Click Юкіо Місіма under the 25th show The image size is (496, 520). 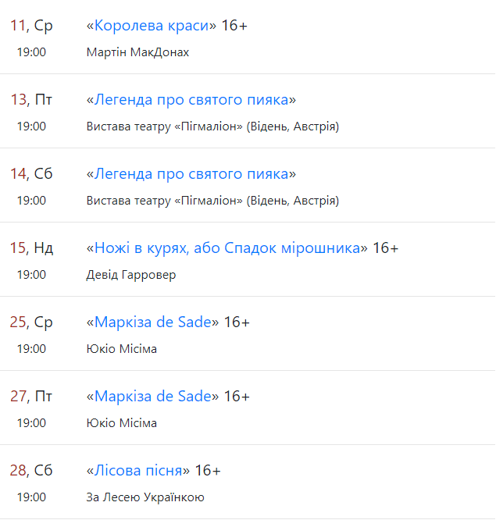(x=121, y=349)
